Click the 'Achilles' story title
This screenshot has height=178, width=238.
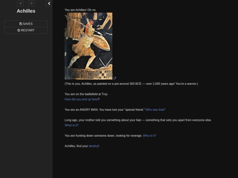pyautogui.click(x=26, y=11)
